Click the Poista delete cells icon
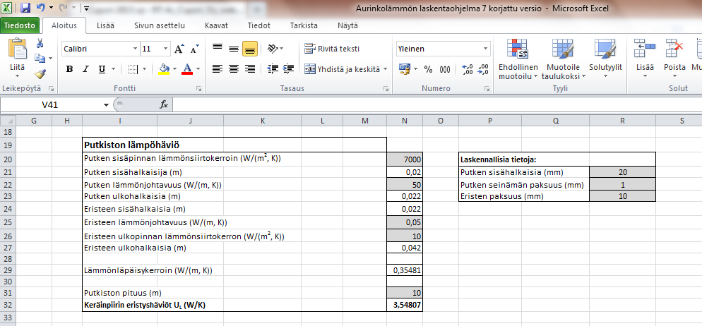The height and width of the screenshot is (326, 702). (674, 48)
